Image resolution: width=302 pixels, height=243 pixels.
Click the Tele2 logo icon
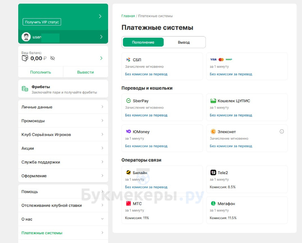tap(213, 173)
